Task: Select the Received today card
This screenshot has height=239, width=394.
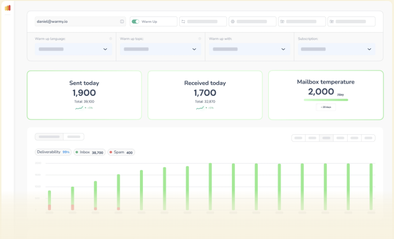Action: [x=205, y=95]
